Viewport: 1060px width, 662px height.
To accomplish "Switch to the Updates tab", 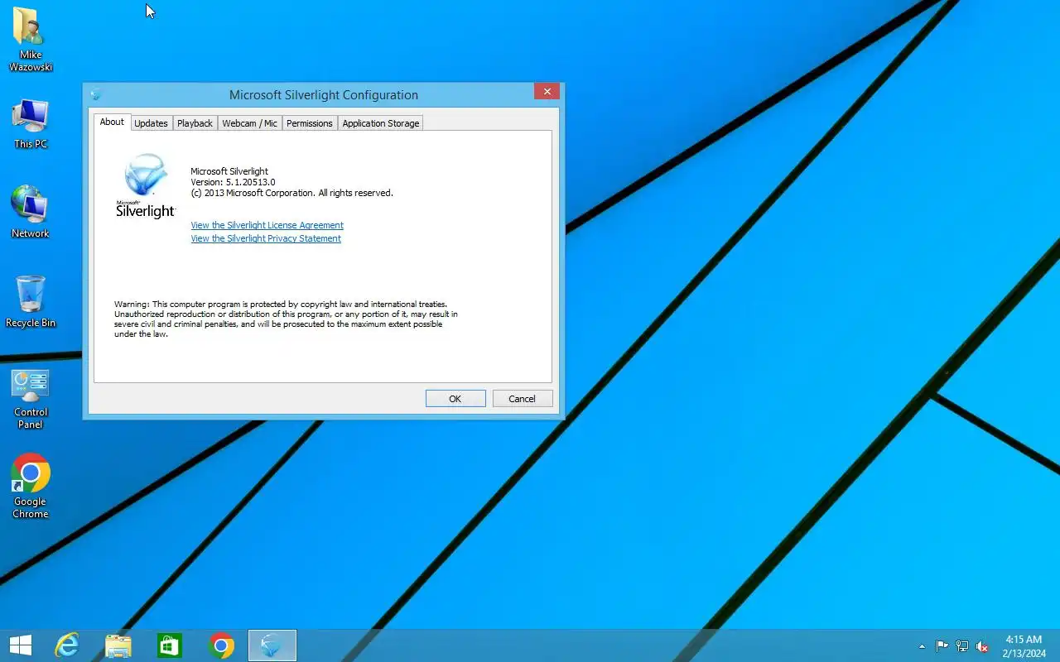I will (x=151, y=123).
